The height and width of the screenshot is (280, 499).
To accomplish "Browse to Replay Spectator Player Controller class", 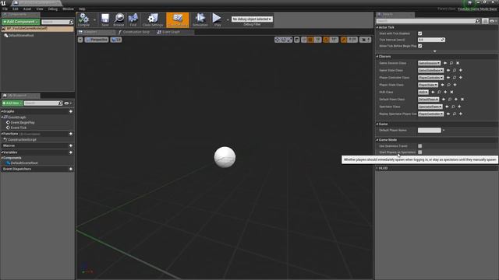I will (x=455, y=114).
